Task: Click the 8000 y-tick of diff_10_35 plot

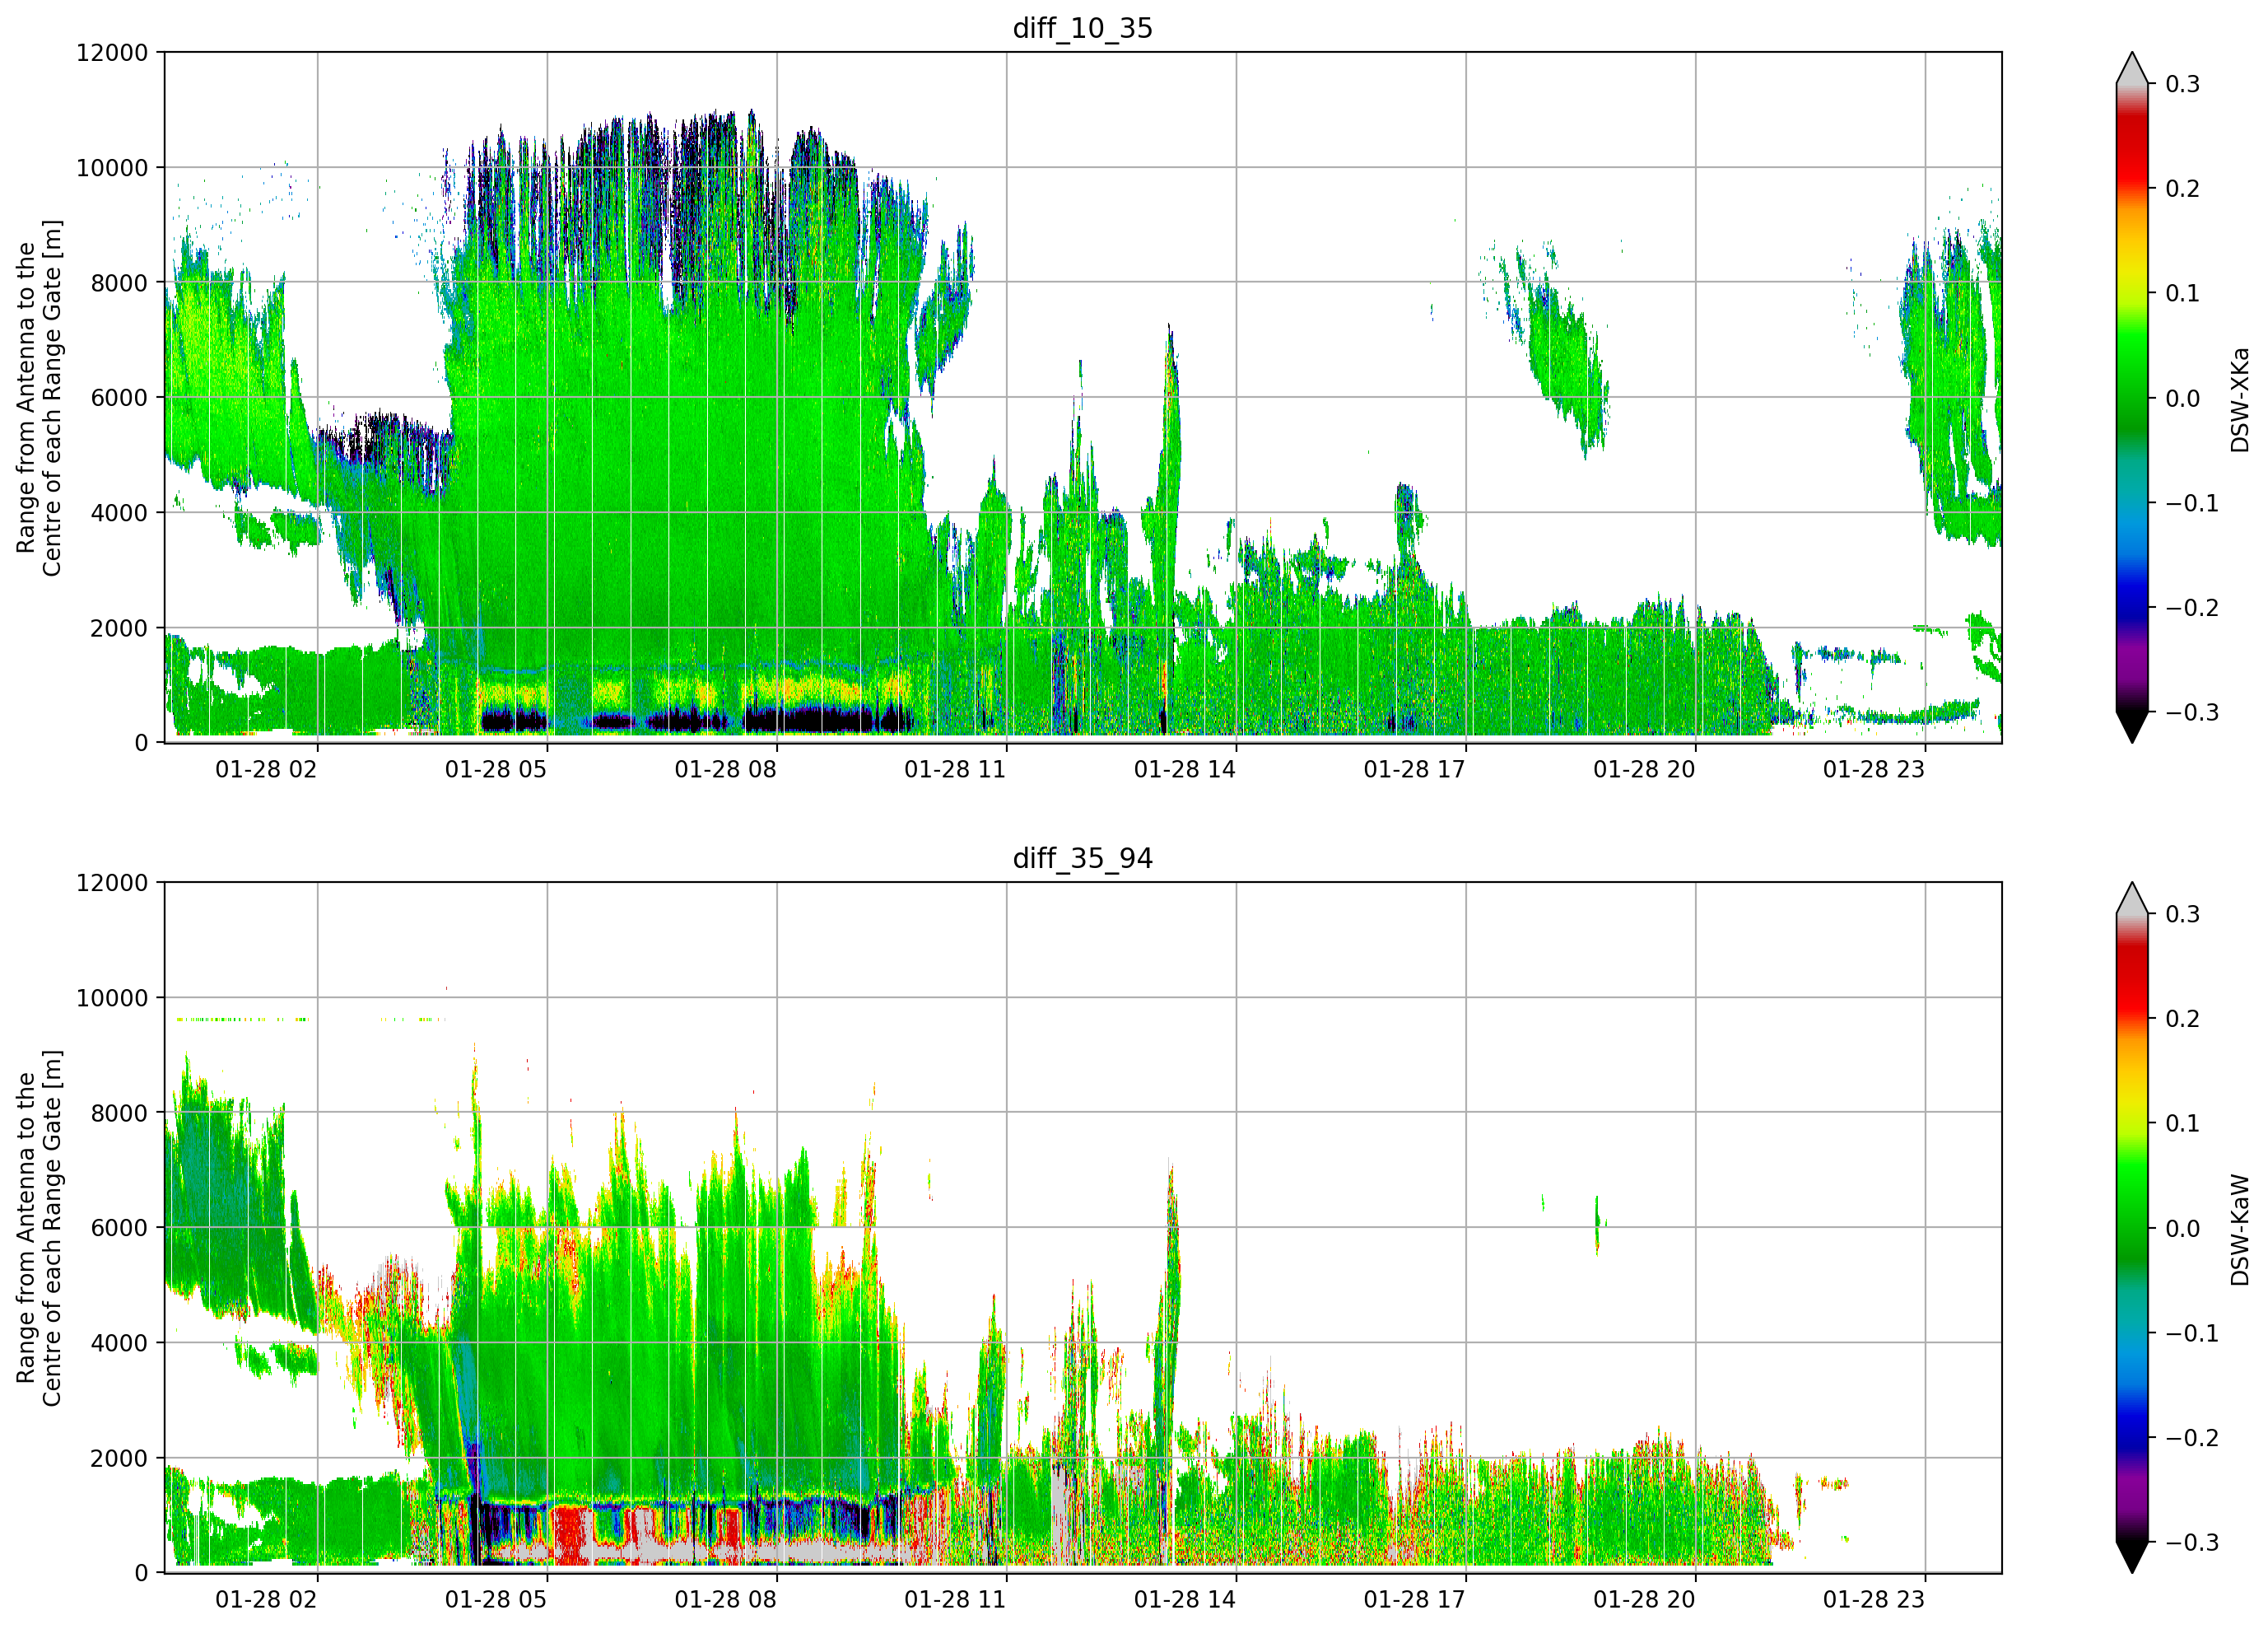Action: 119,283
